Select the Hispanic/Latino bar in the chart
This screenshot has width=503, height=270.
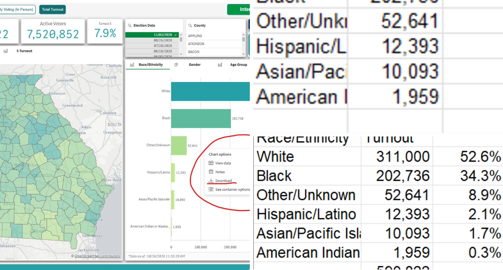(x=173, y=172)
